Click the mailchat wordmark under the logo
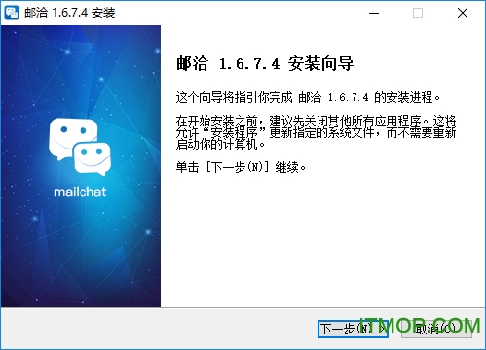Image resolution: width=486 pixels, height=350 pixels. (80, 192)
